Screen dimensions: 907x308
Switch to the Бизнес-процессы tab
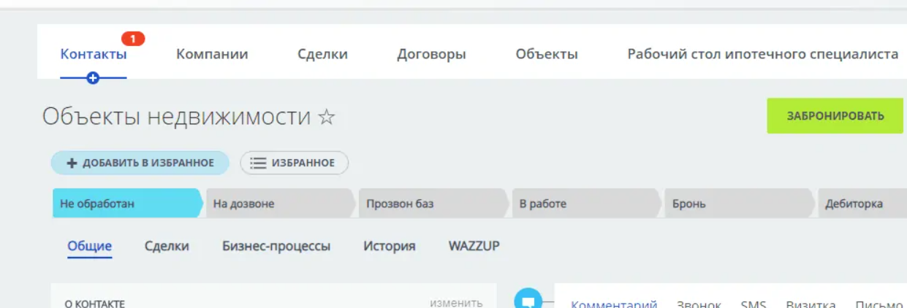(276, 246)
